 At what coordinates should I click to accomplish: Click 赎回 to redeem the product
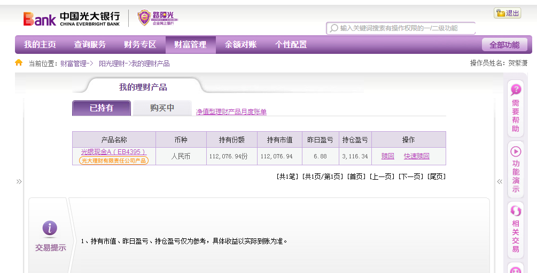[388, 156]
